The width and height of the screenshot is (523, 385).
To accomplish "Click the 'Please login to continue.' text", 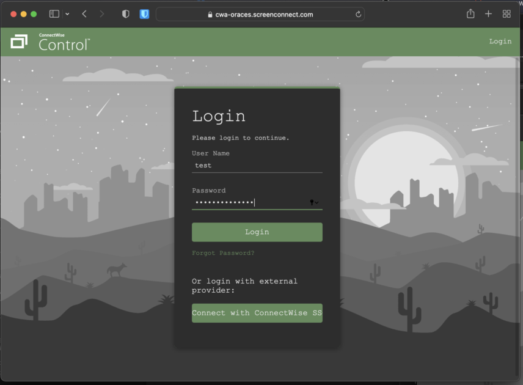I will coord(241,137).
